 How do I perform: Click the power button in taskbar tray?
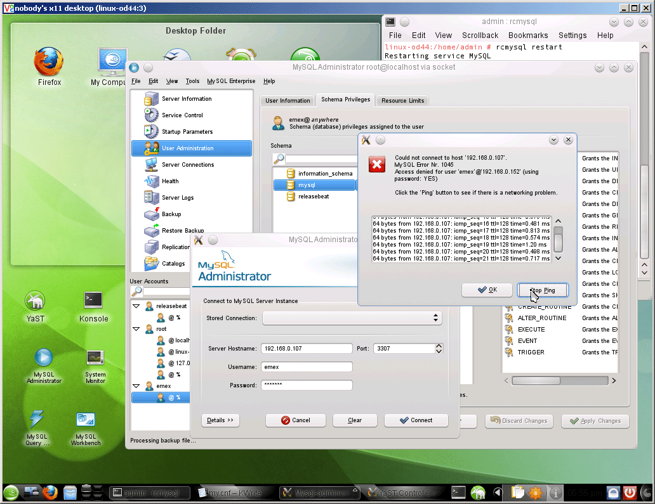(630, 493)
